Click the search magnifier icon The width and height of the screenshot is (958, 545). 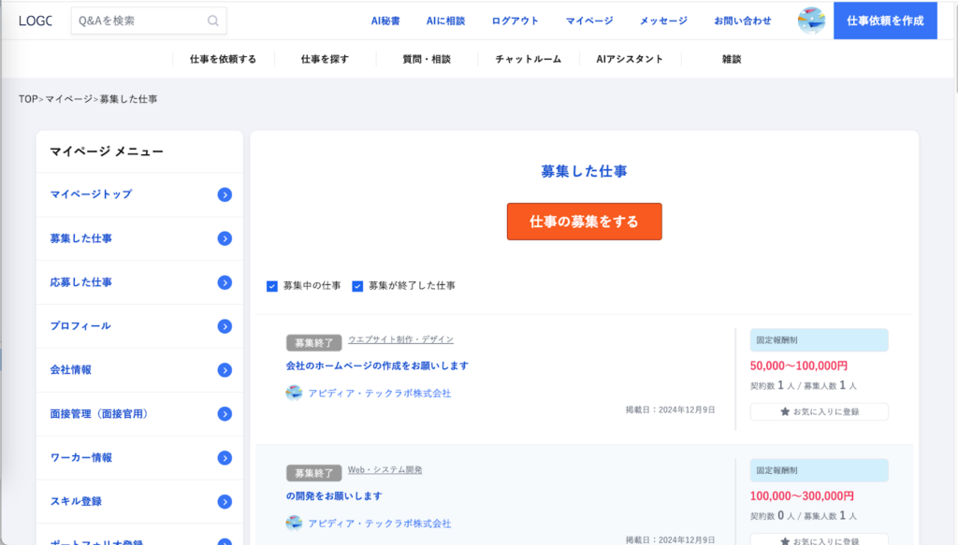click(213, 21)
